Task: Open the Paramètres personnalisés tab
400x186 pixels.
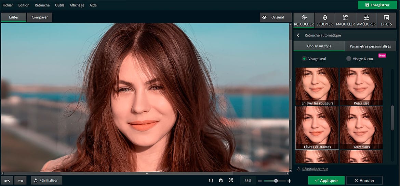Action: 370,46
